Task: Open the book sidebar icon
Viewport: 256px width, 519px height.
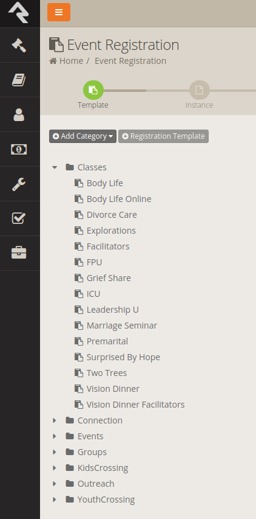Action: (x=19, y=80)
